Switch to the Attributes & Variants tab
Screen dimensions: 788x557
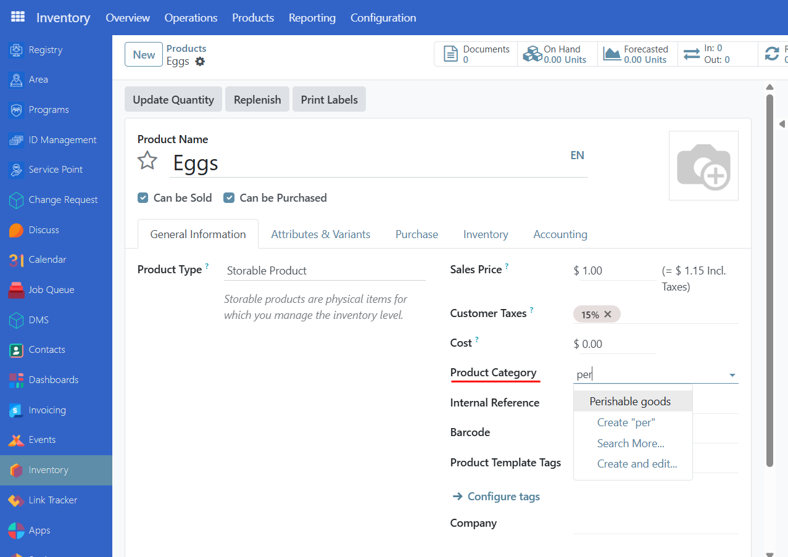click(321, 234)
